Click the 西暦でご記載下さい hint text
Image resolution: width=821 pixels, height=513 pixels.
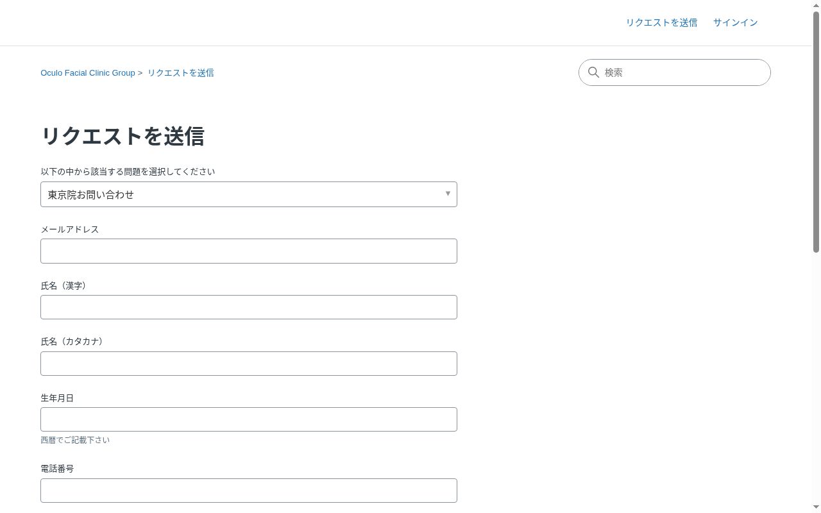75,440
